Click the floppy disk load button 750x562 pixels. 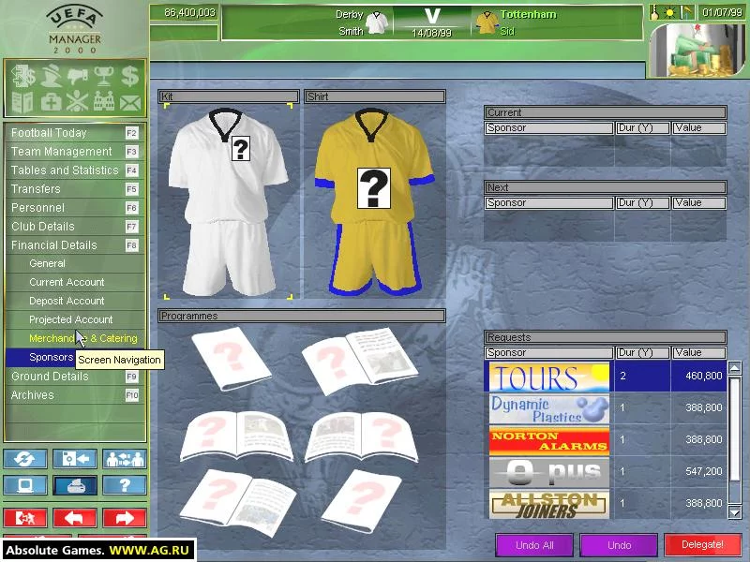coord(75,459)
